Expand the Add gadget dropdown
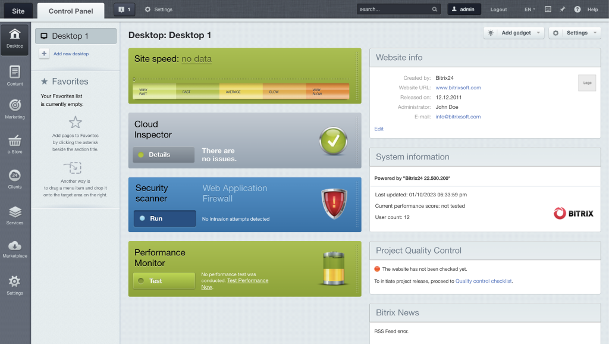 tap(538, 33)
